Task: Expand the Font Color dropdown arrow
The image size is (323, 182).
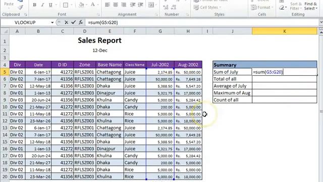Action: click(x=98, y=5)
